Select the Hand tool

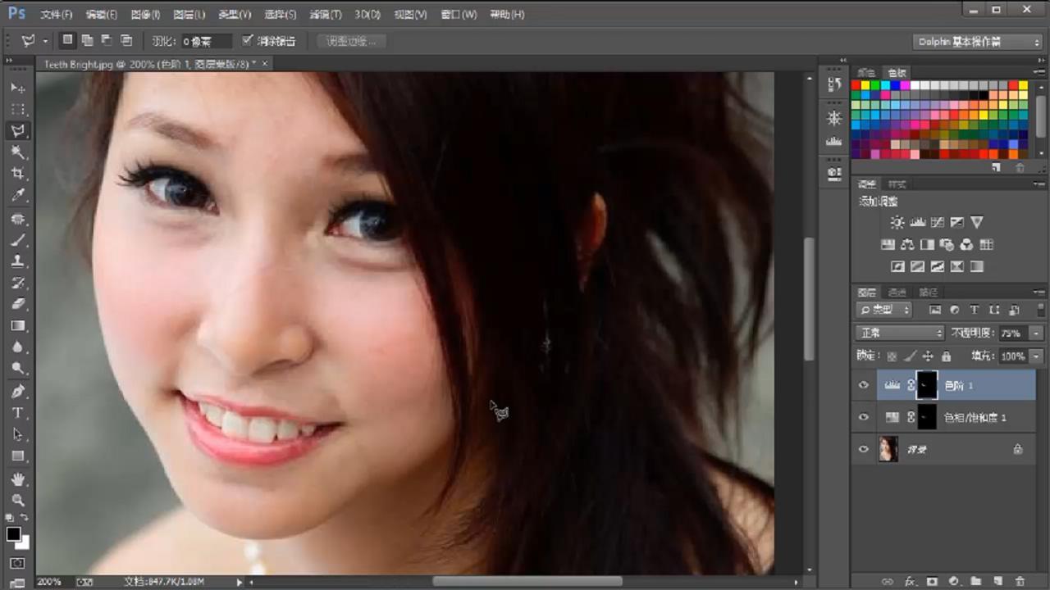pos(18,479)
